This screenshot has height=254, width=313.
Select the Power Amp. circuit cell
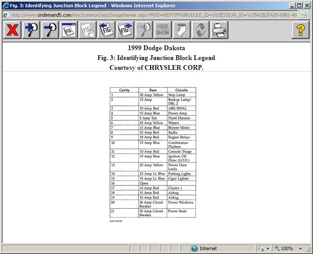(181, 113)
